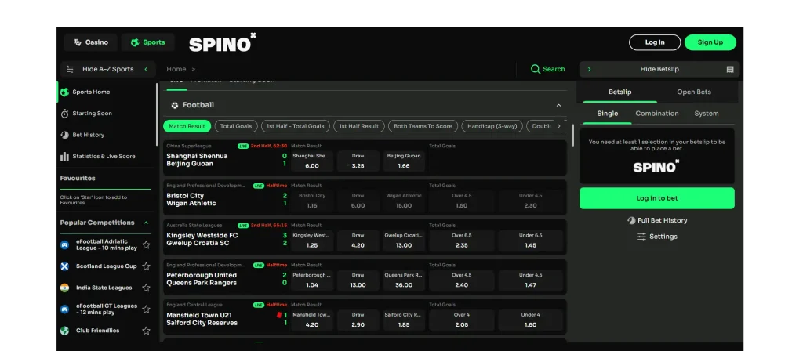The width and height of the screenshot is (803, 351).
Task: Click the Log In button
Action: point(655,42)
